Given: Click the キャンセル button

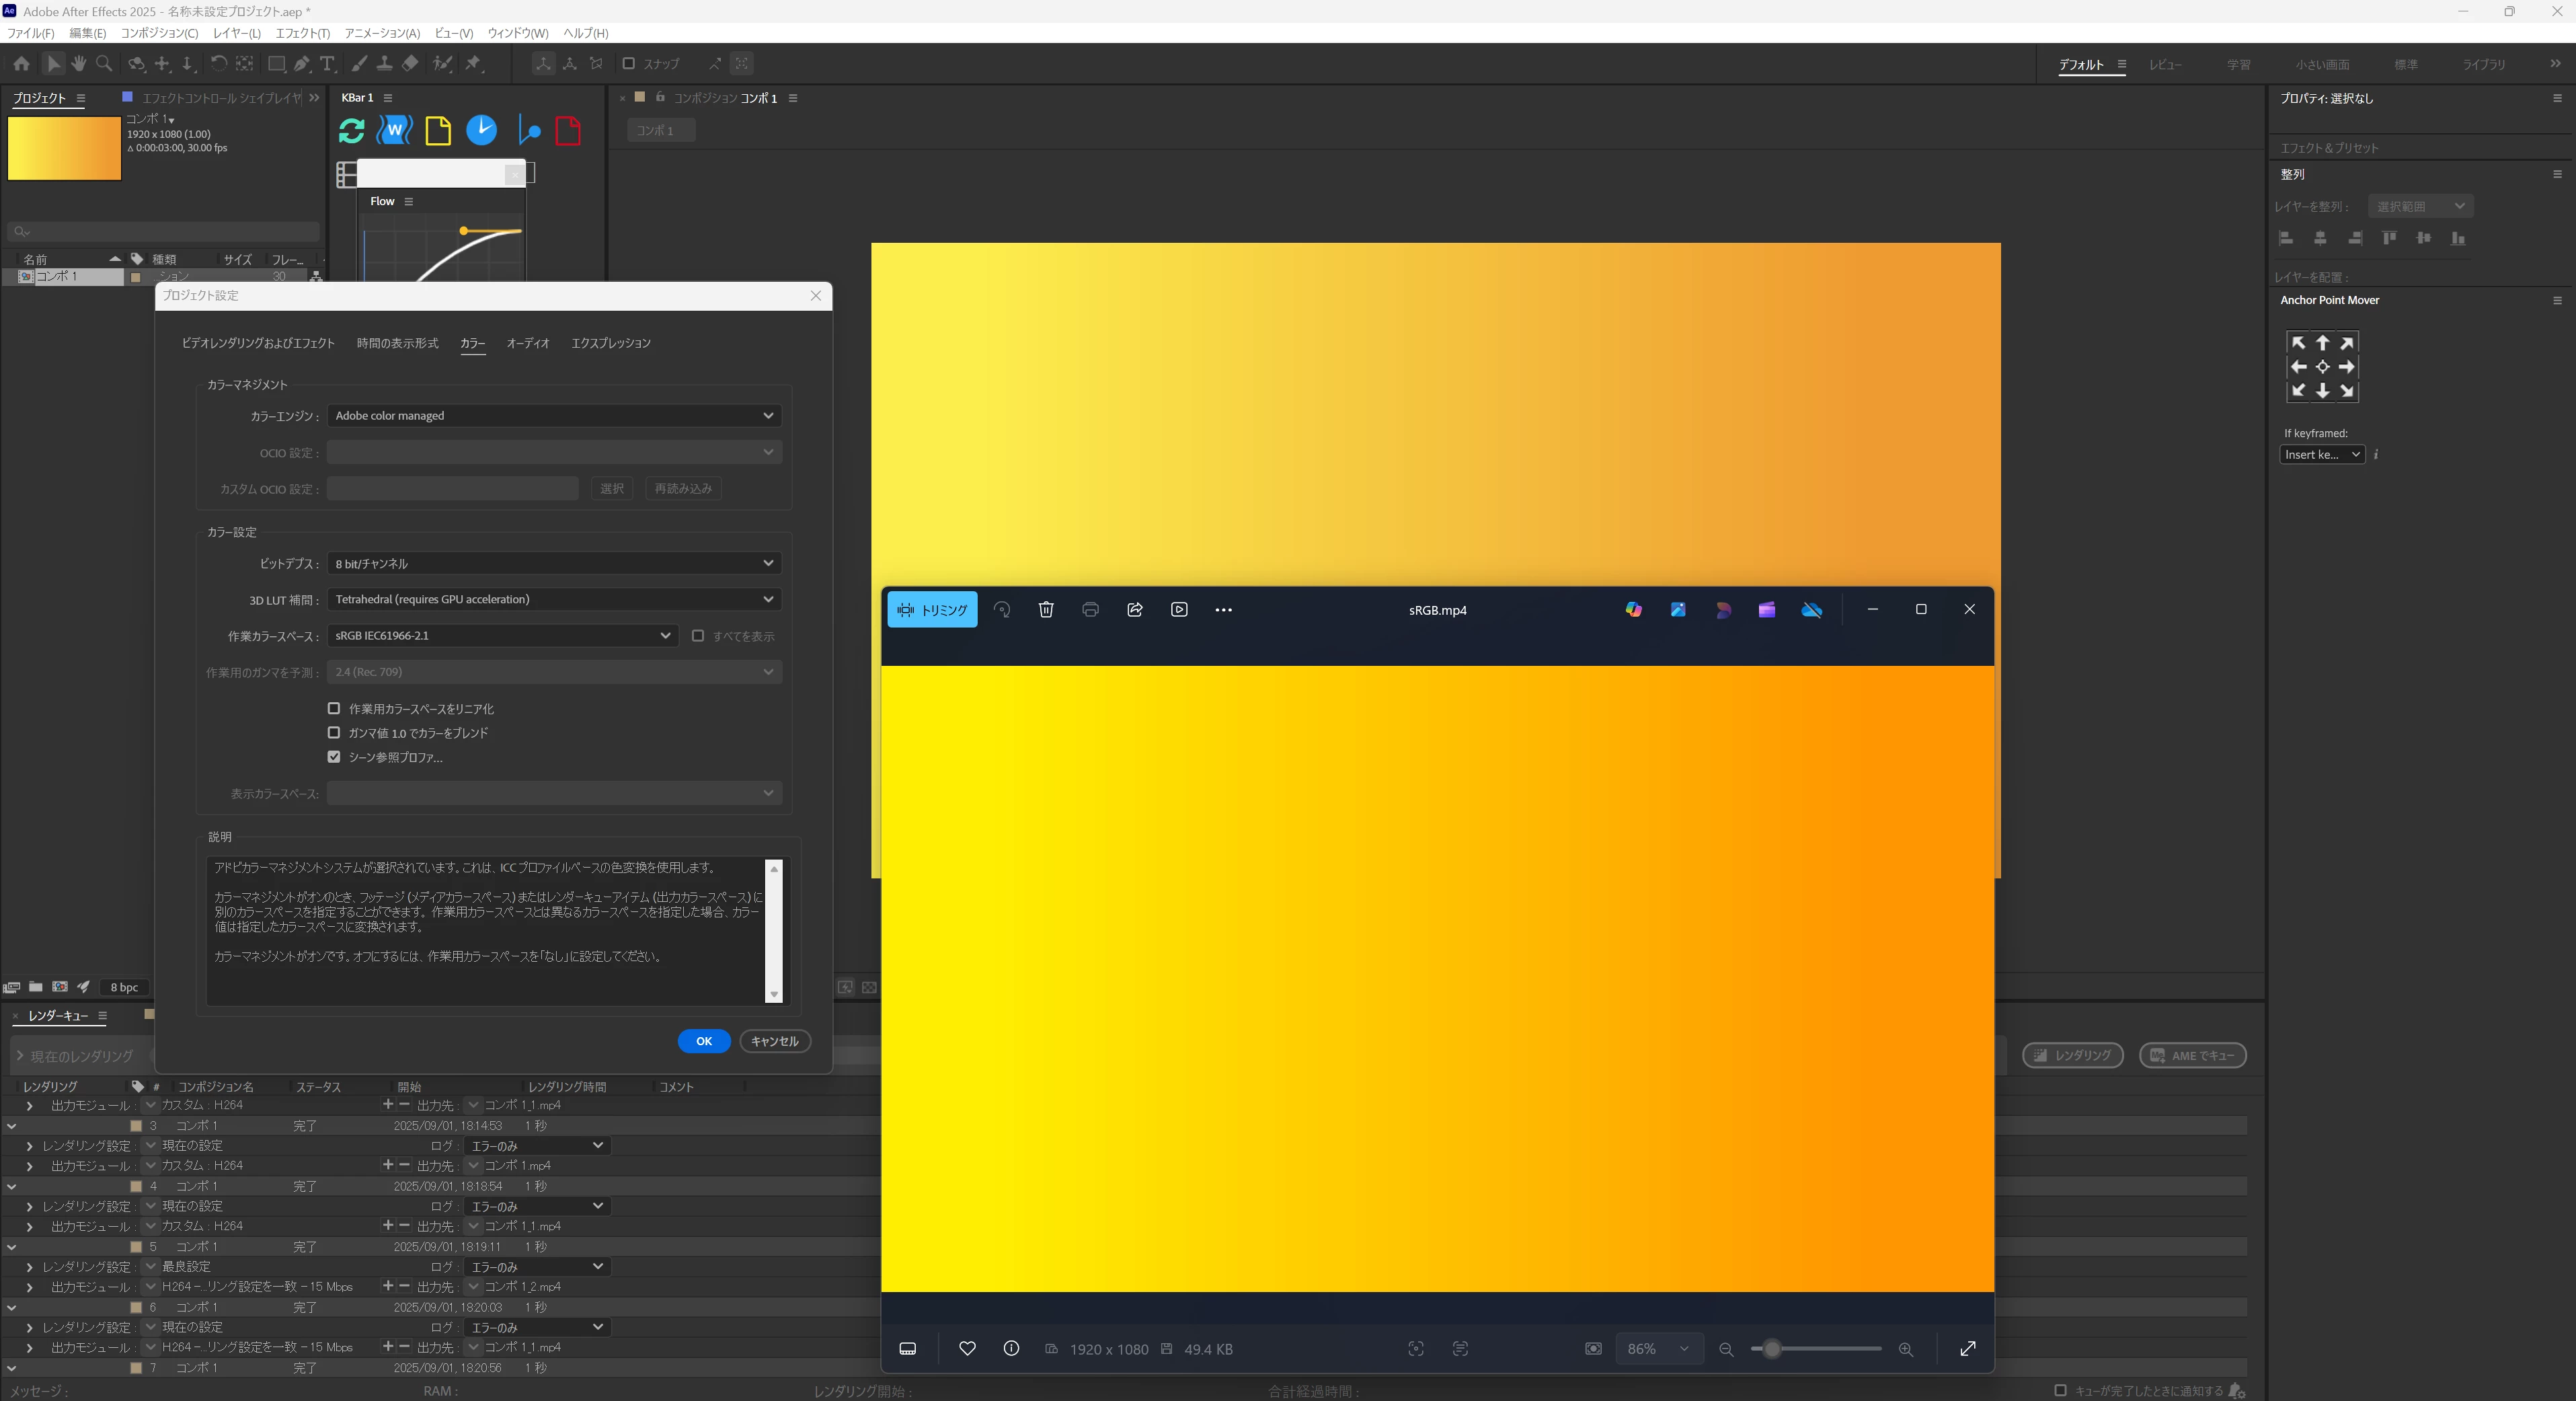Looking at the screenshot, I should pos(774,1041).
